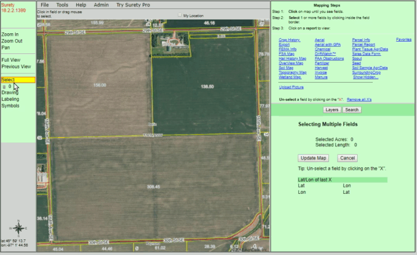Activate the Zoom In tool
This screenshot has width=417, height=255.
pos(10,34)
